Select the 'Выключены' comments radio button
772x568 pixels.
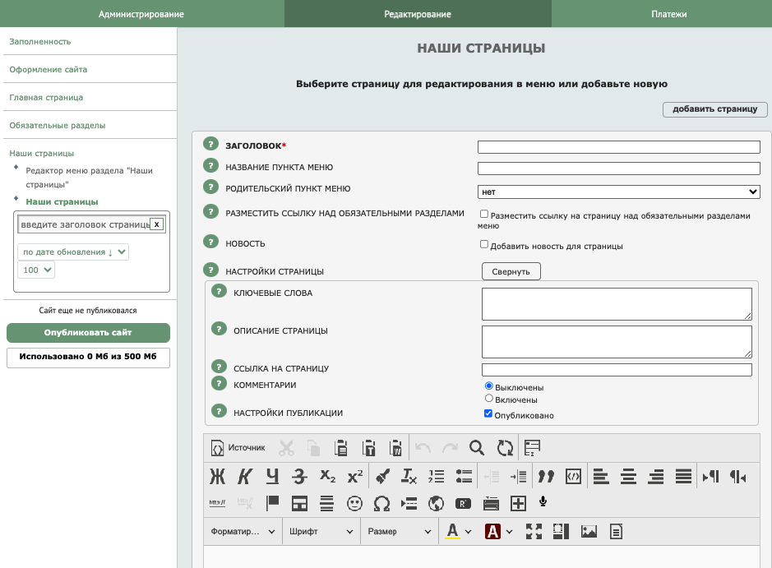click(489, 386)
